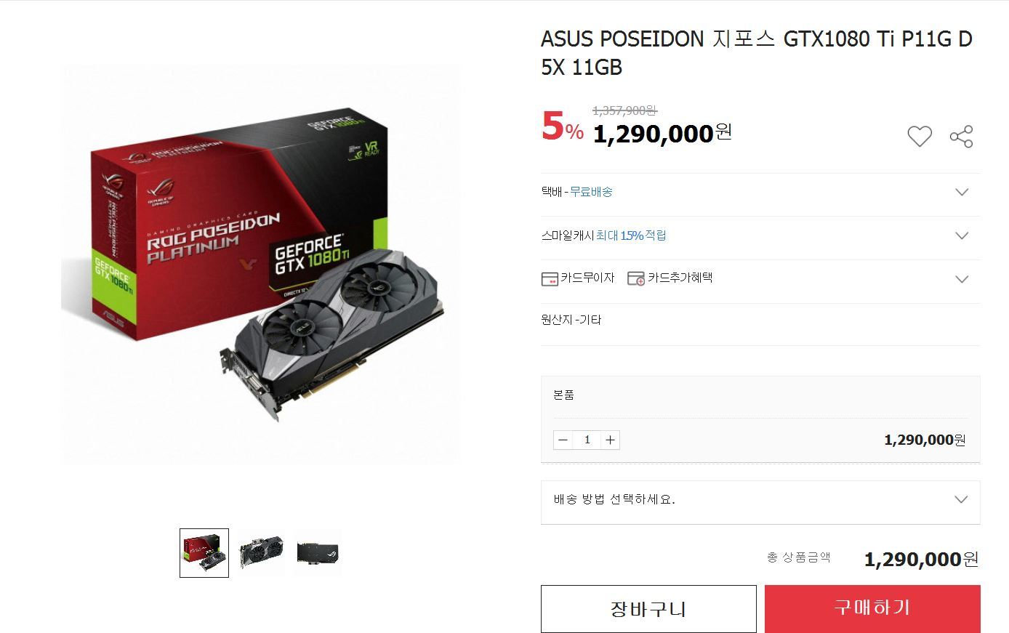The width and height of the screenshot is (1009, 633).
Task: Click the red 구매하기 buy button
Action: coord(872,608)
